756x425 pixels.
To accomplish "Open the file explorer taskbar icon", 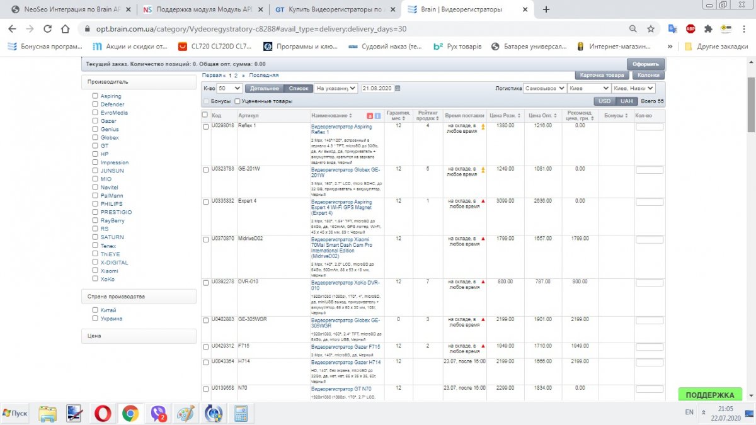I will click(x=48, y=414).
